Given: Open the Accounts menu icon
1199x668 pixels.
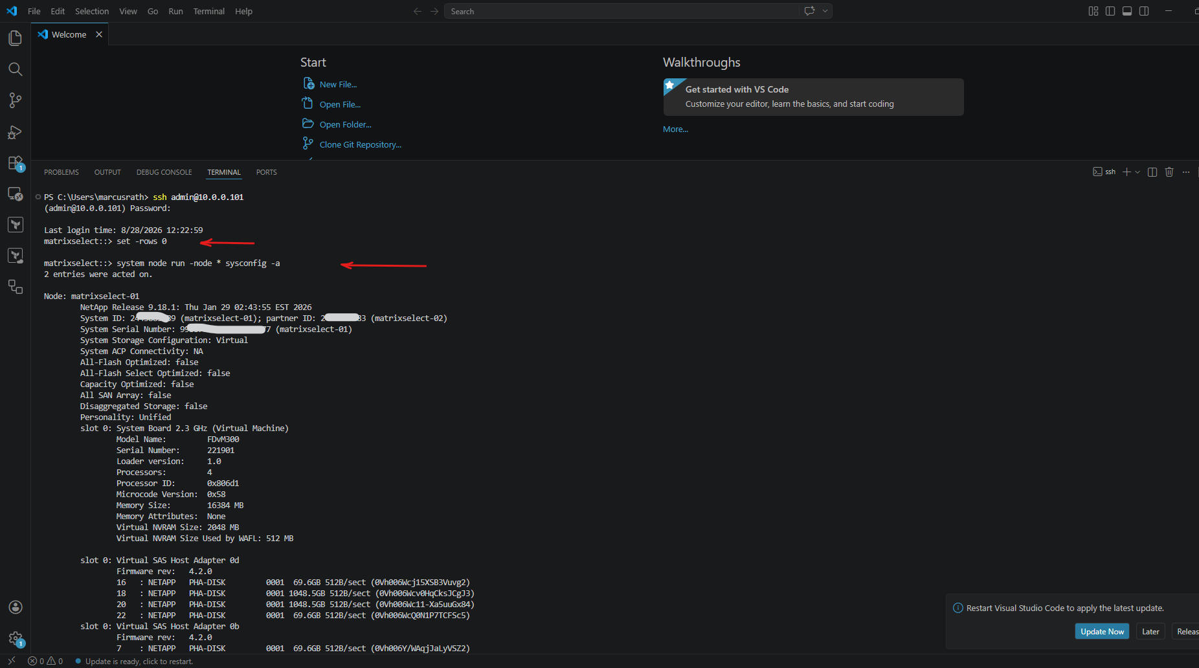Looking at the screenshot, I should pyautogui.click(x=16, y=607).
